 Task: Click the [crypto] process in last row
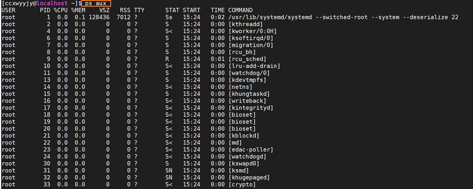[242, 184]
